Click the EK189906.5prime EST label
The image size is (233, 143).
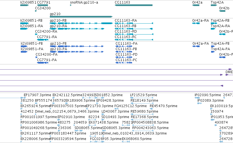click(80, 101)
